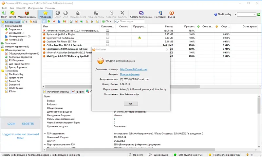Open the magnifier dropdown in Поиск задач
This screenshot has height=157, width=262.
tap(117, 22)
